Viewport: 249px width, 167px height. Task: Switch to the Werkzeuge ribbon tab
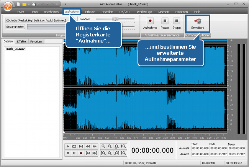[x=144, y=12]
